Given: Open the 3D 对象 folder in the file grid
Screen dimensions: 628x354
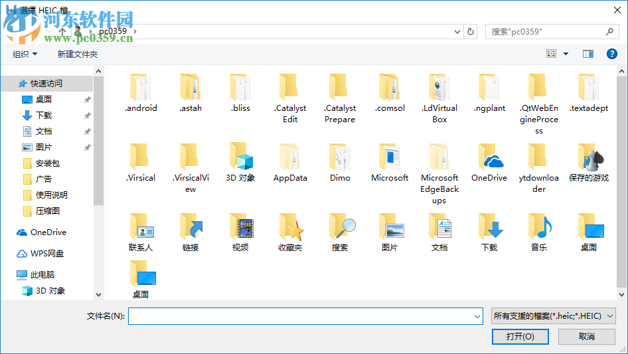Looking at the screenshot, I should tap(240, 162).
